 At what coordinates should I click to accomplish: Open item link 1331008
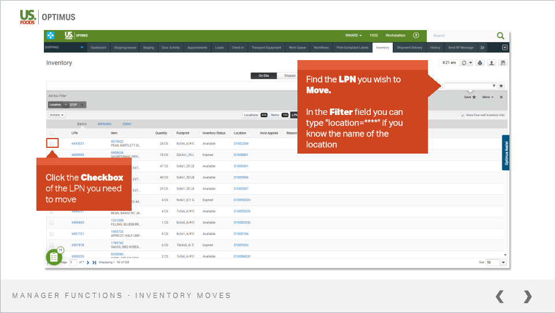[117, 221]
